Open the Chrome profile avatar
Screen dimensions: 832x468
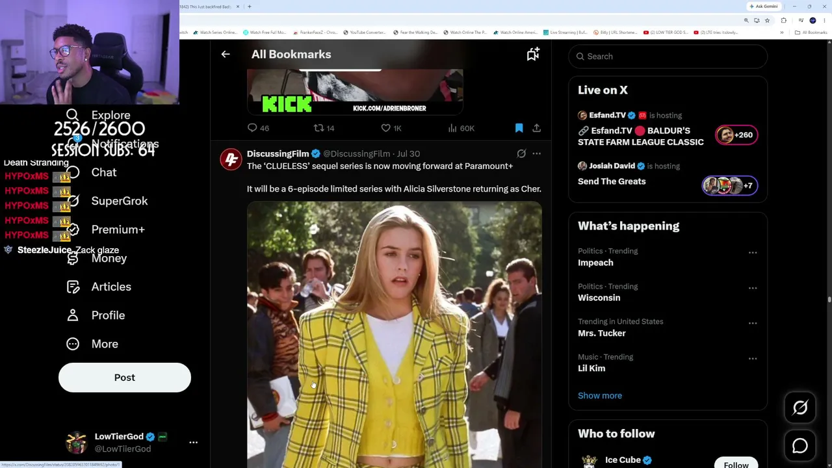coord(812,20)
